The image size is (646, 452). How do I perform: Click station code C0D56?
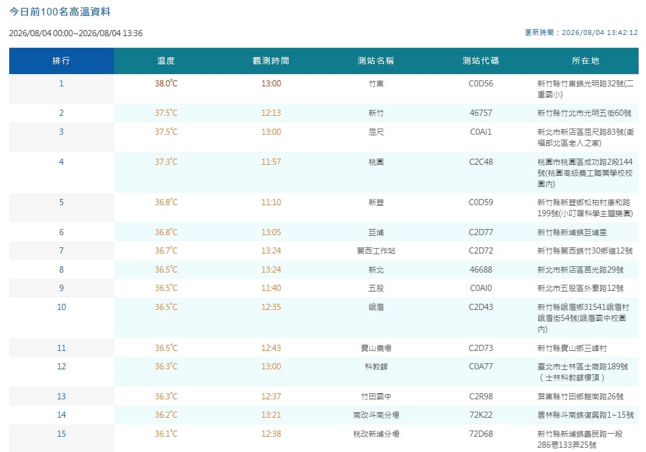tap(481, 83)
